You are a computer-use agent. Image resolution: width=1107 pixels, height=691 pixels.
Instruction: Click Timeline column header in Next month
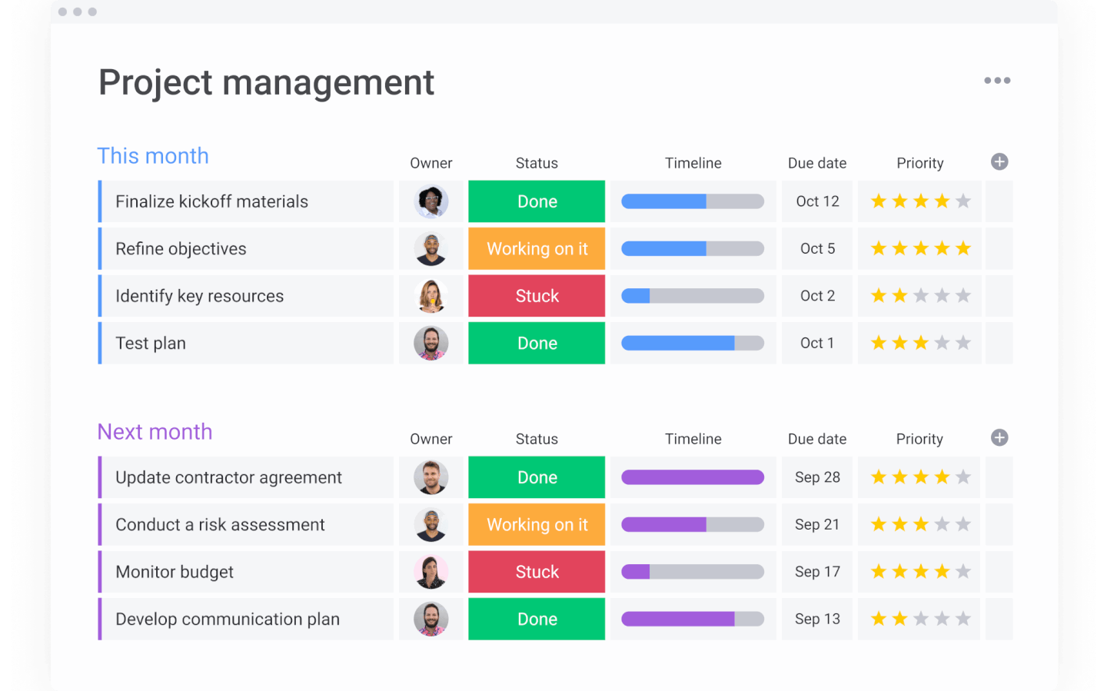[693, 439]
